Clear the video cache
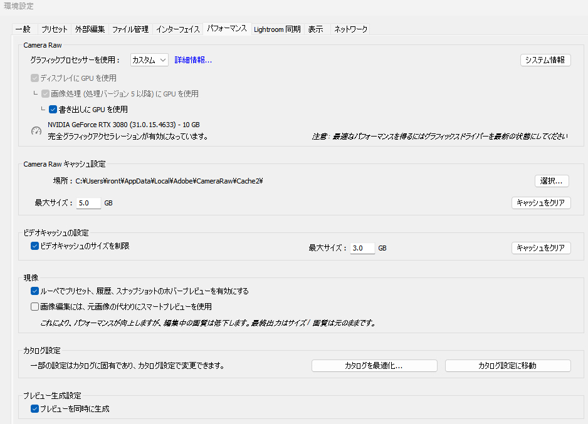The image size is (588, 424). click(x=540, y=247)
